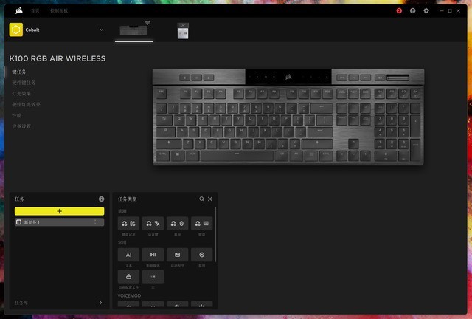The image size is (472, 319).
Task: Open the 控制面板 dashboard tab
Action: click(x=59, y=10)
